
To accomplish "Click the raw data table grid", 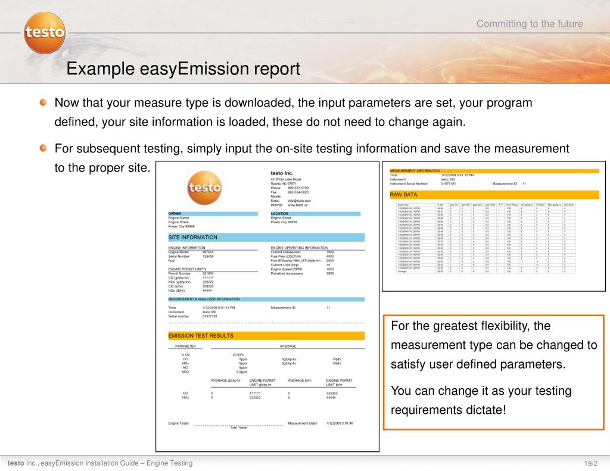I will [485, 238].
